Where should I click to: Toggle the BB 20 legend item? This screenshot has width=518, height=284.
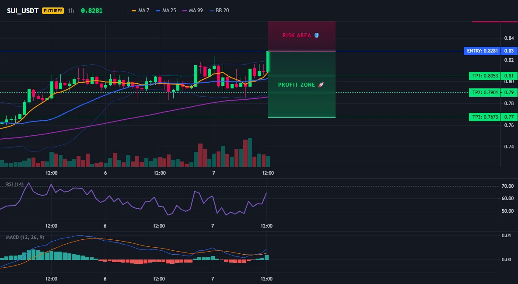(219, 11)
